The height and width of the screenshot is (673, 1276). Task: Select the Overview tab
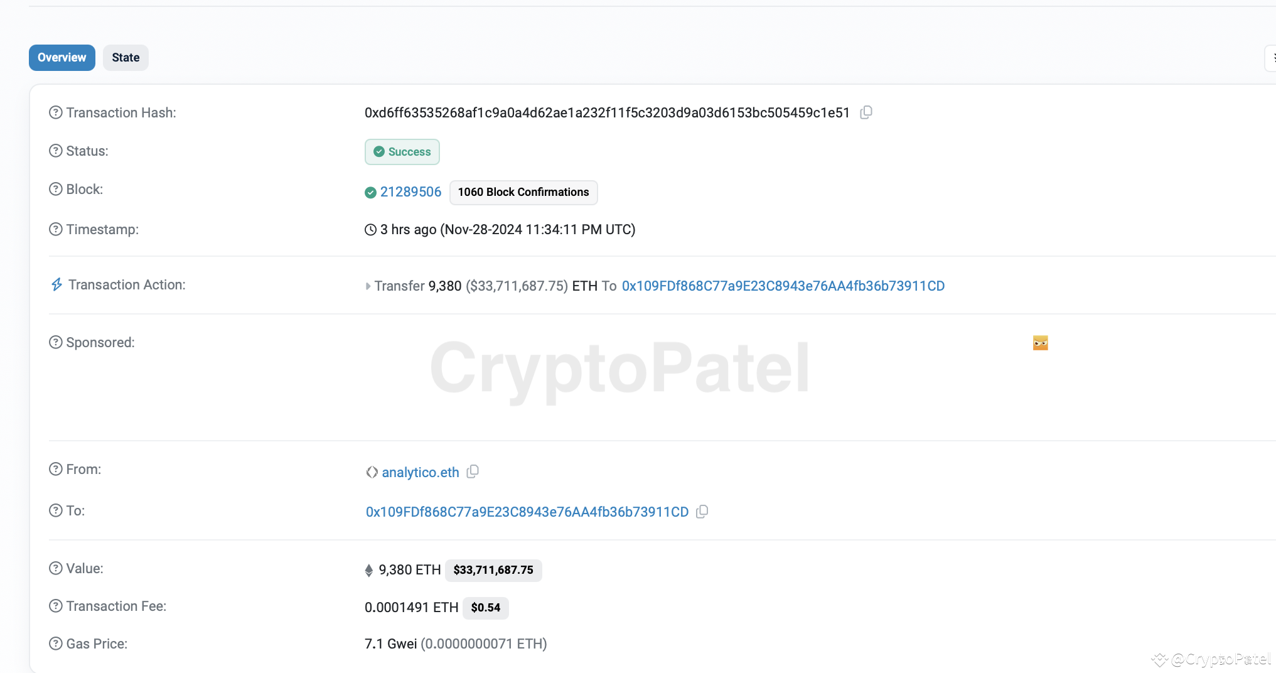click(x=62, y=57)
